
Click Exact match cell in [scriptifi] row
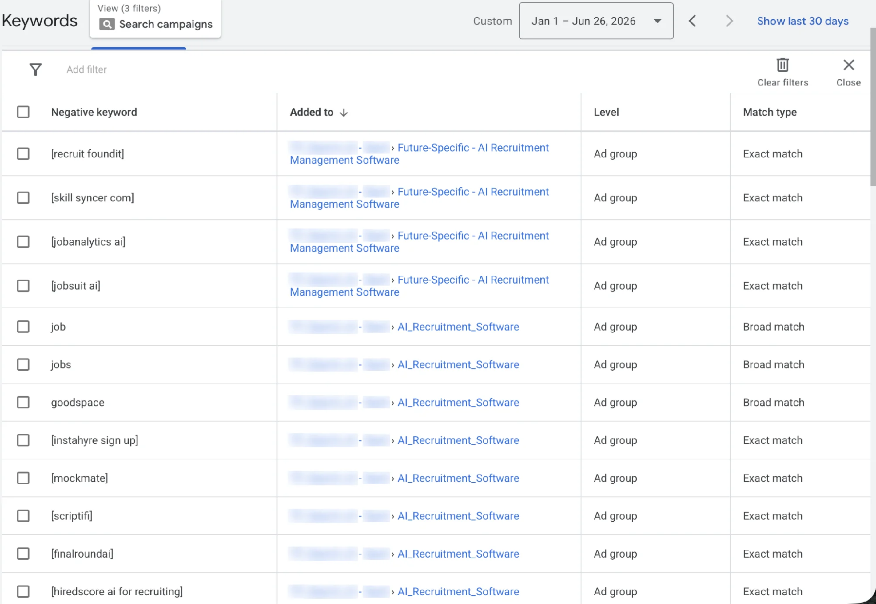tap(773, 516)
